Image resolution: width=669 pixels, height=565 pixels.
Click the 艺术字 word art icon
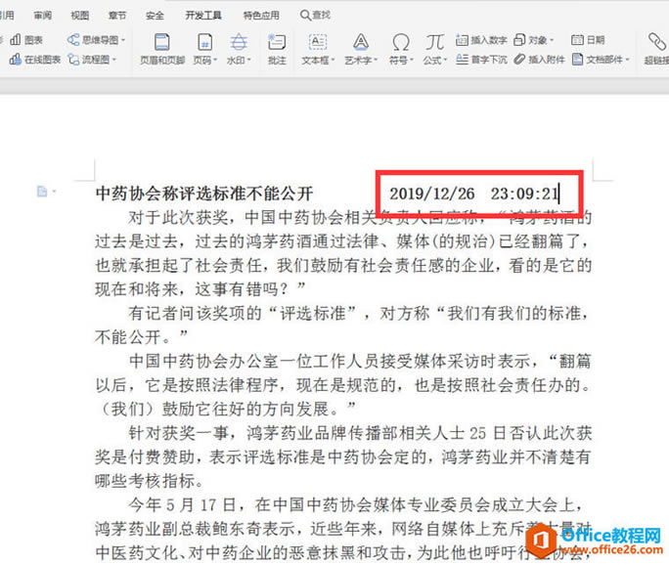[361, 43]
